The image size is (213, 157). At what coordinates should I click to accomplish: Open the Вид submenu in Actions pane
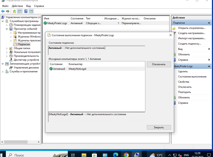192,49
